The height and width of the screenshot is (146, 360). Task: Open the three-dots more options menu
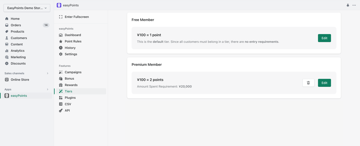click(354, 5)
